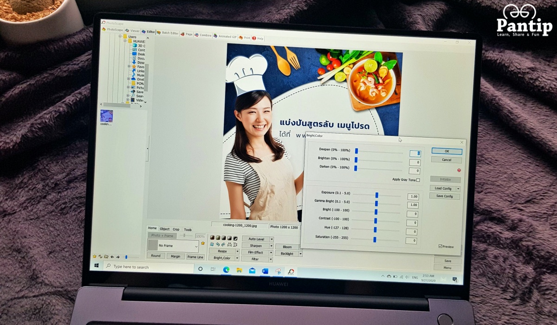Cancel the Bright,Color dialog

click(447, 160)
